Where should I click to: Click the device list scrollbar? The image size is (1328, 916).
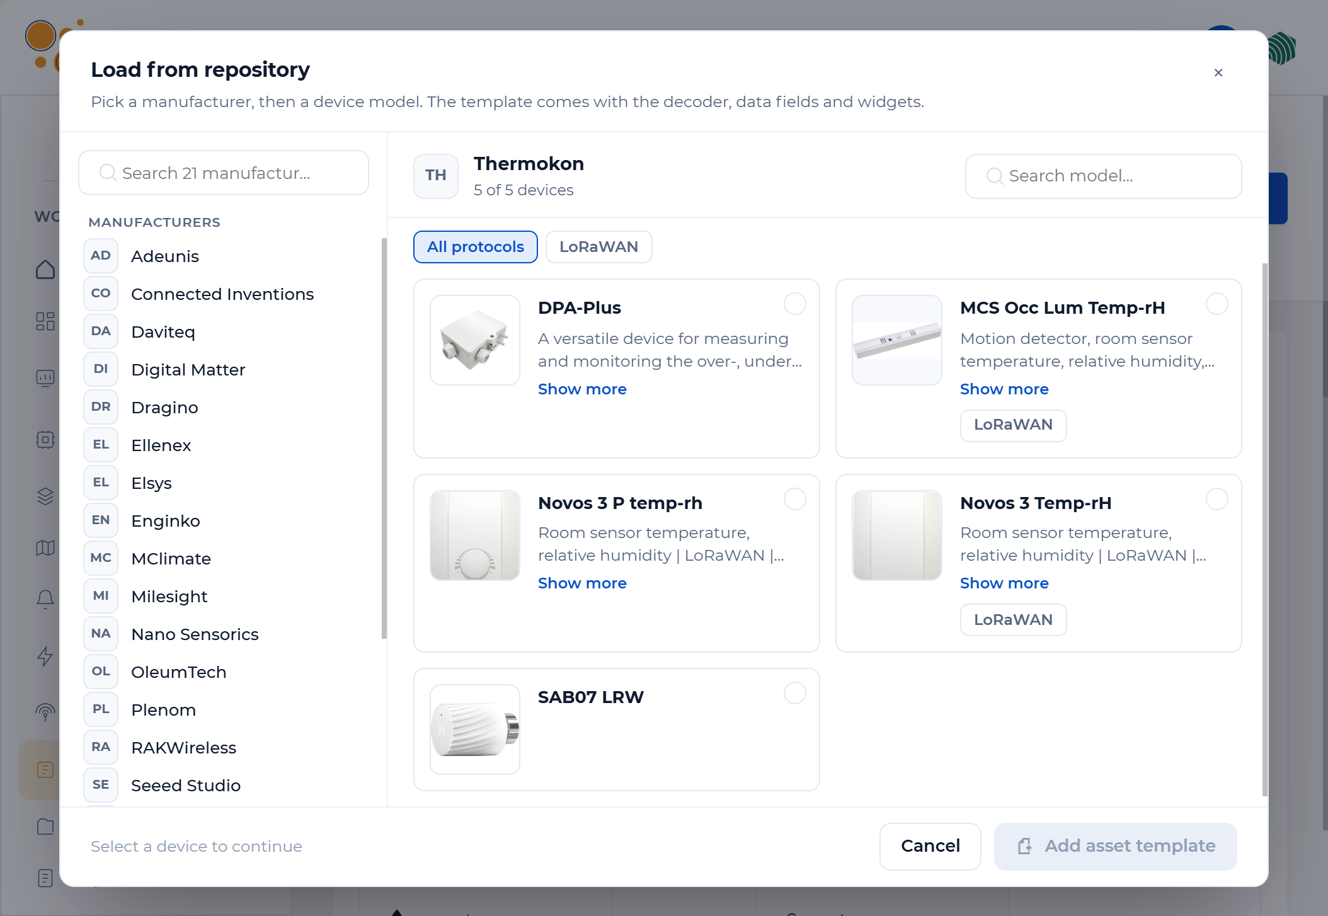(1265, 529)
